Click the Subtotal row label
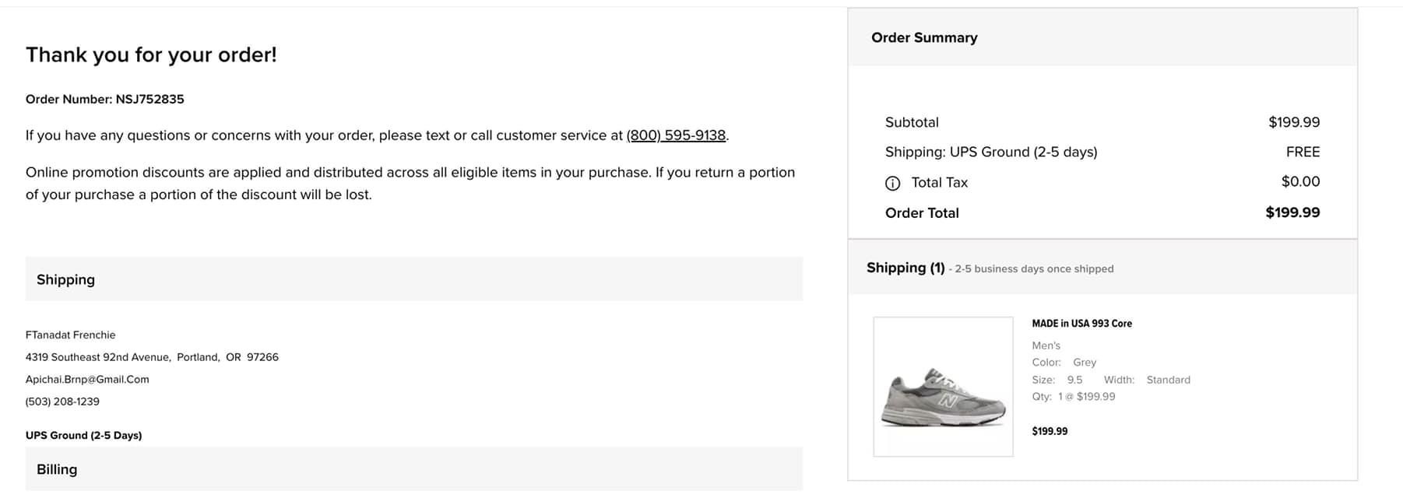1403x498 pixels. point(912,122)
